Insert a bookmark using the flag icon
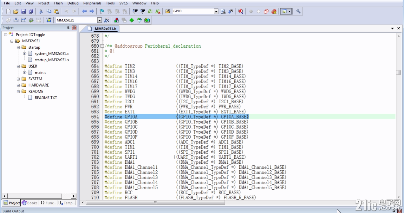The width and height of the screenshot is (404, 213). point(102,11)
